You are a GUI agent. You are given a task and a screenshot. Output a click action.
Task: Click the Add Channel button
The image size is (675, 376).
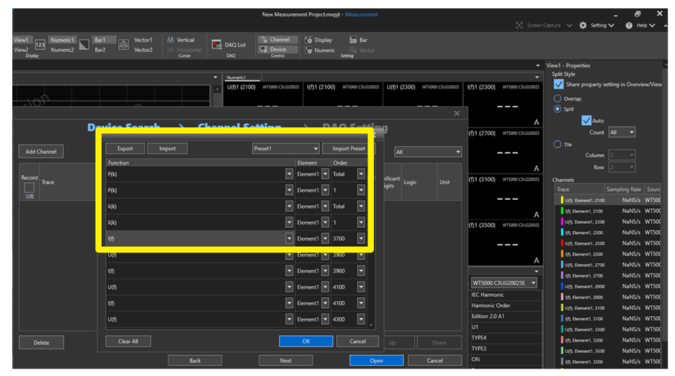(41, 152)
